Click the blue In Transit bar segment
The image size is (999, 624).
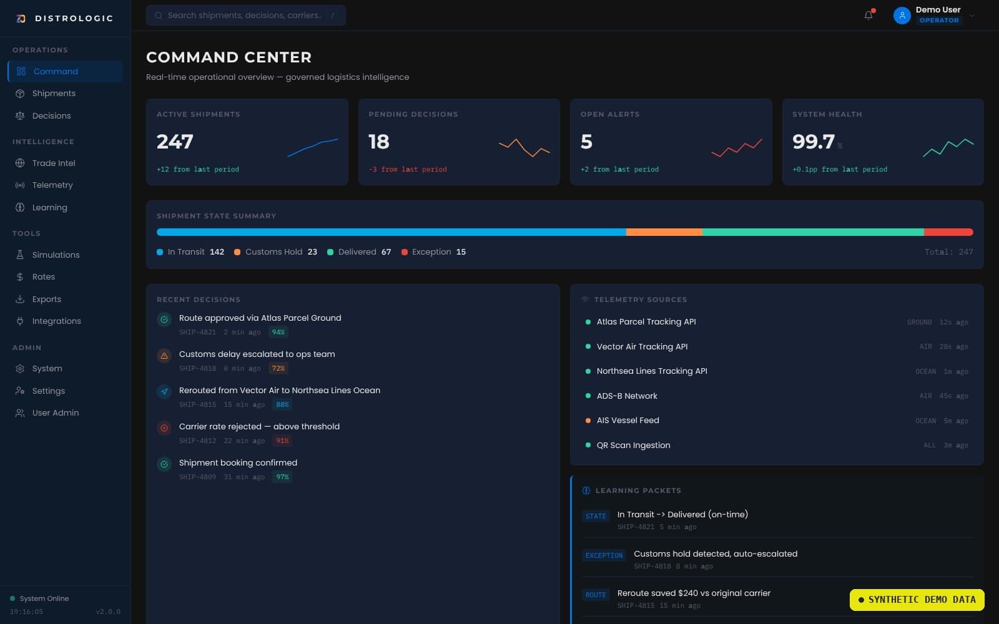[x=391, y=232]
